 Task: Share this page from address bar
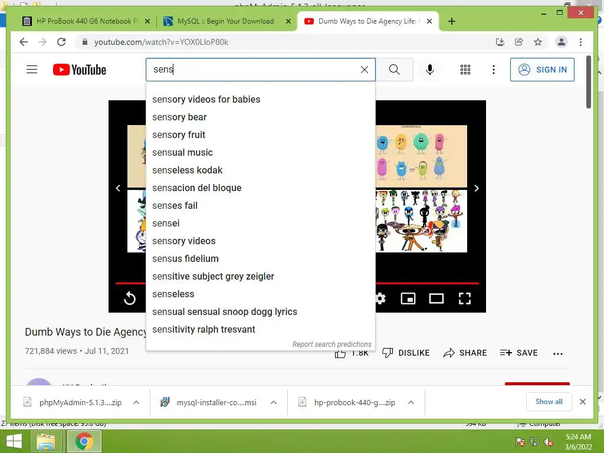pos(519,42)
